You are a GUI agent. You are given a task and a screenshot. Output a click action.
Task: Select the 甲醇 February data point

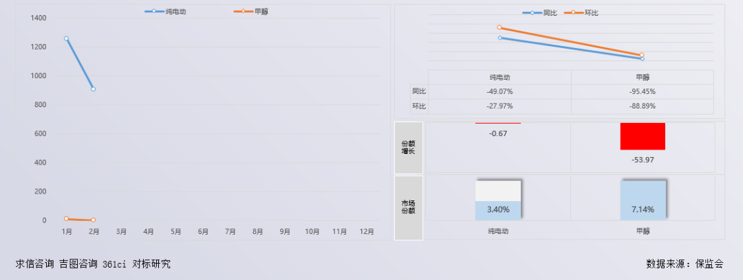point(93,220)
